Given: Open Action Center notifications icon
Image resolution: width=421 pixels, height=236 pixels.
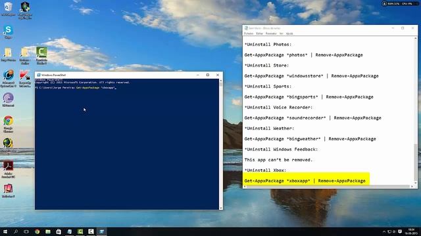Looking at the screenshot, I should [x=400, y=231].
